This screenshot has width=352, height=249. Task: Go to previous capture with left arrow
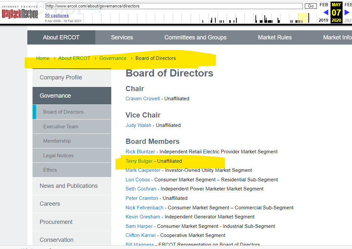326,13
